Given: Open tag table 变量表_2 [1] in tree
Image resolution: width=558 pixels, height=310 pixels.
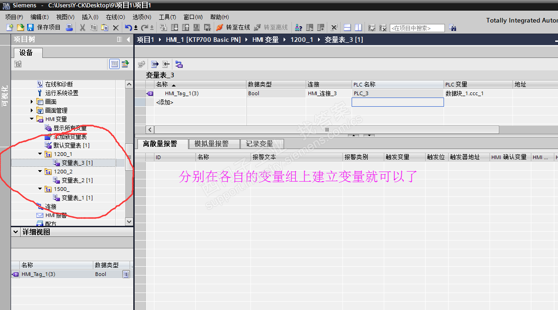Looking at the screenshot, I should tap(77, 180).
